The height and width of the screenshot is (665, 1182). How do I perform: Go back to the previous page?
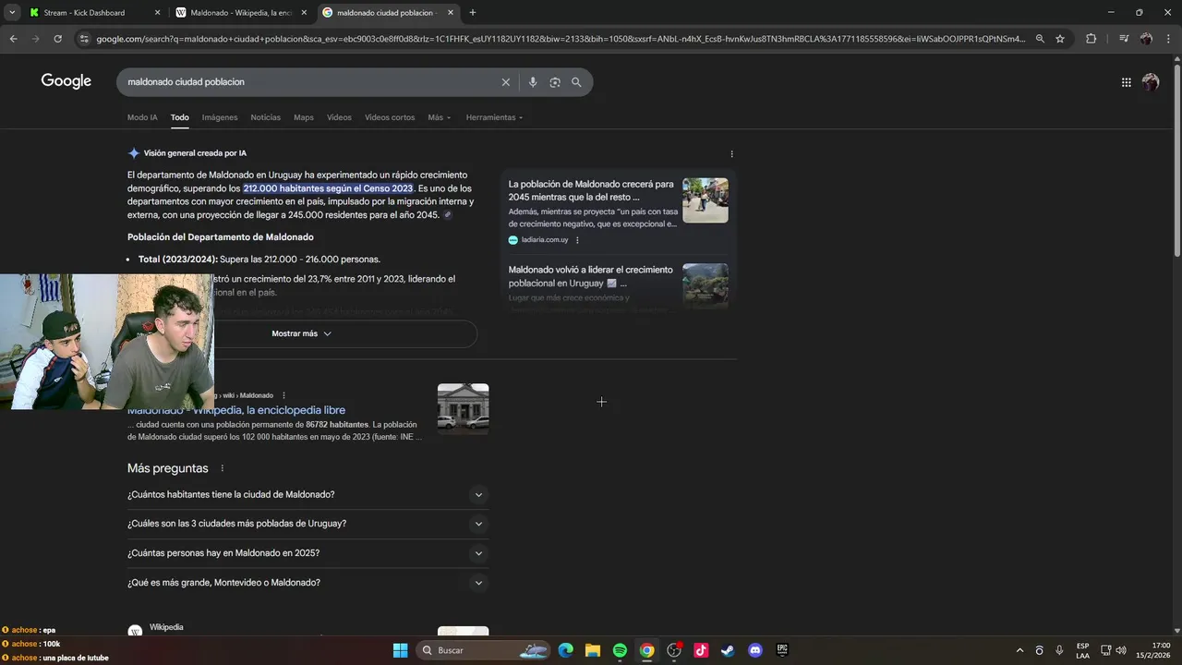pyautogui.click(x=13, y=39)
